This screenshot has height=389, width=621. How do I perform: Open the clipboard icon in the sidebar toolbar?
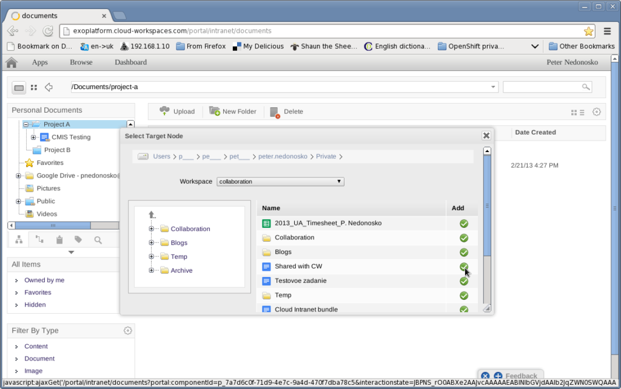[x=59, y=239]
